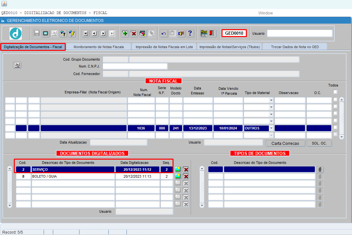Click the blue question mark help icon
This screenshot has width=352, height=235.
pos(190,33)
